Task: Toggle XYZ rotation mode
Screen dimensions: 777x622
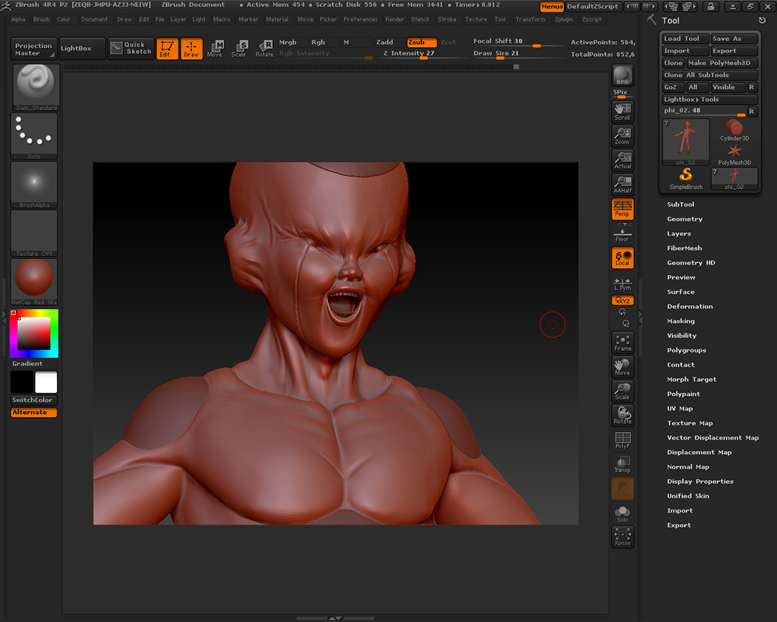Action: click(622, 301)
